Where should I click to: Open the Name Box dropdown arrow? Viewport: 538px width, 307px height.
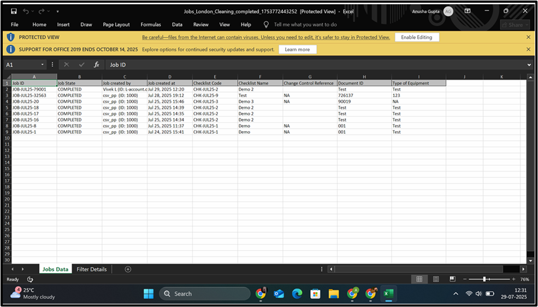pos(43,64)
